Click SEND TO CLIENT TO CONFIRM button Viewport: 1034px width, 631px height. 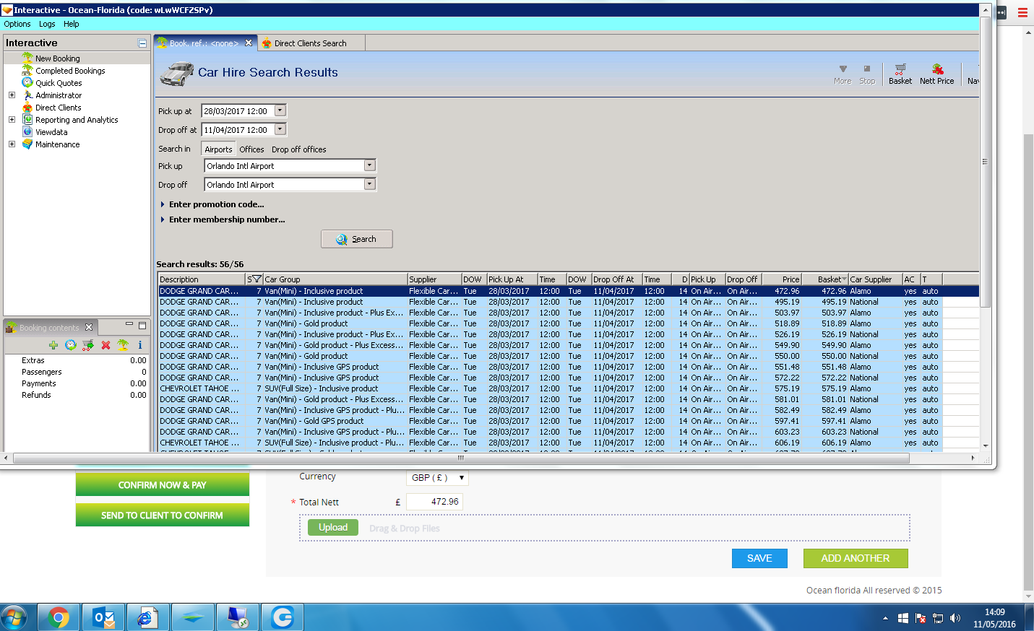click(163, 515)
